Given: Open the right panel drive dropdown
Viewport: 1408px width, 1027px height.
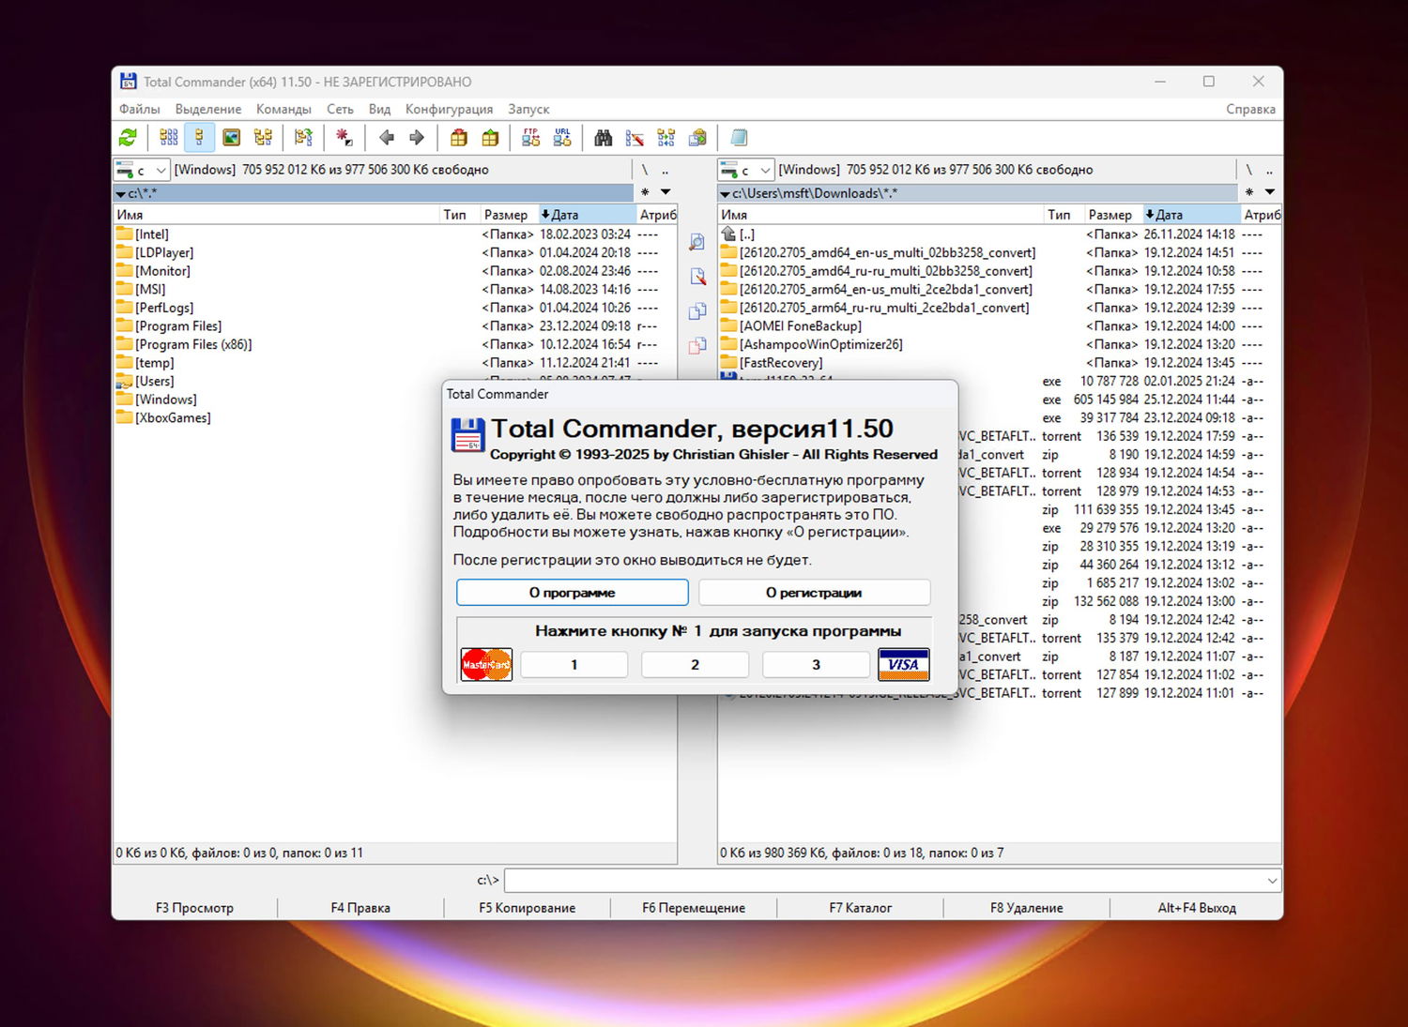Looking at the screenshot, I should click(746, 170).
